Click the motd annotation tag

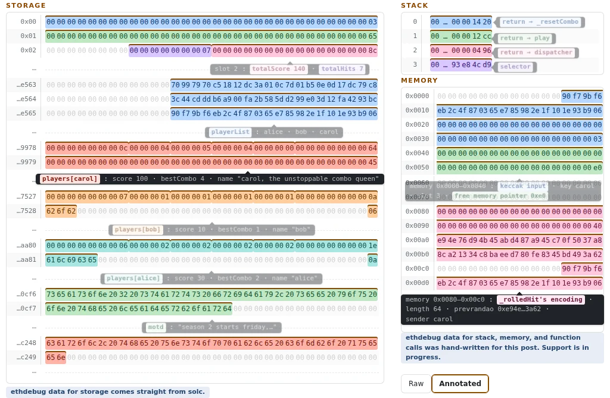pyautogui.click(x=155, y=327)
